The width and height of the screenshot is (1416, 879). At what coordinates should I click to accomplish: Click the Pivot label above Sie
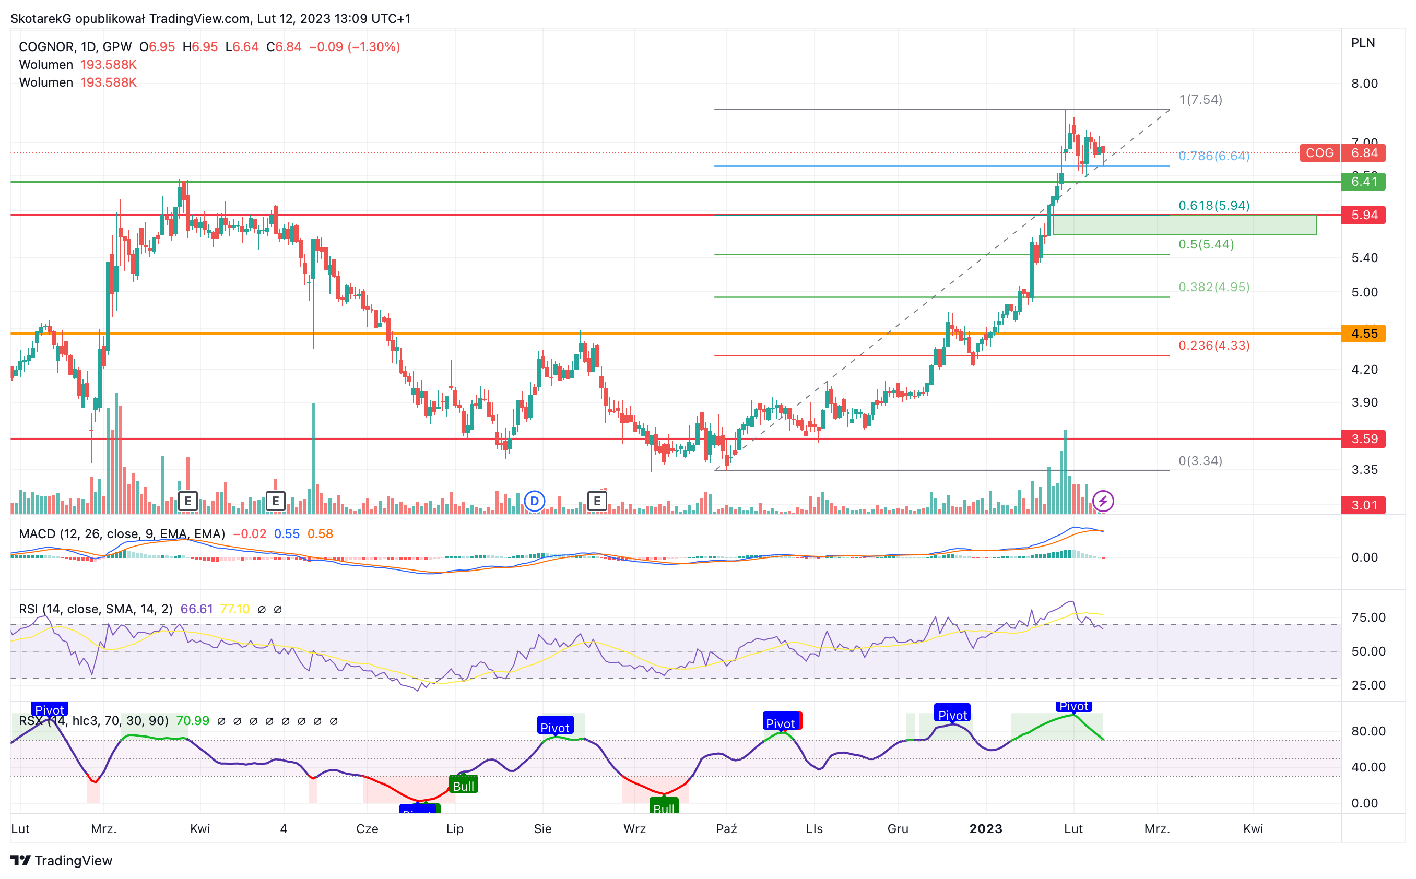pyautogui.click(x=556, y=727)
